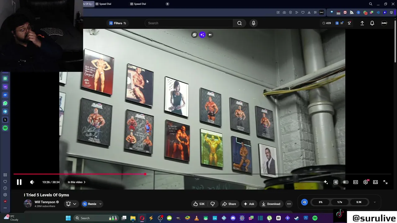Share the video
This screenshot has width=397, height=223.
[229, 204]
